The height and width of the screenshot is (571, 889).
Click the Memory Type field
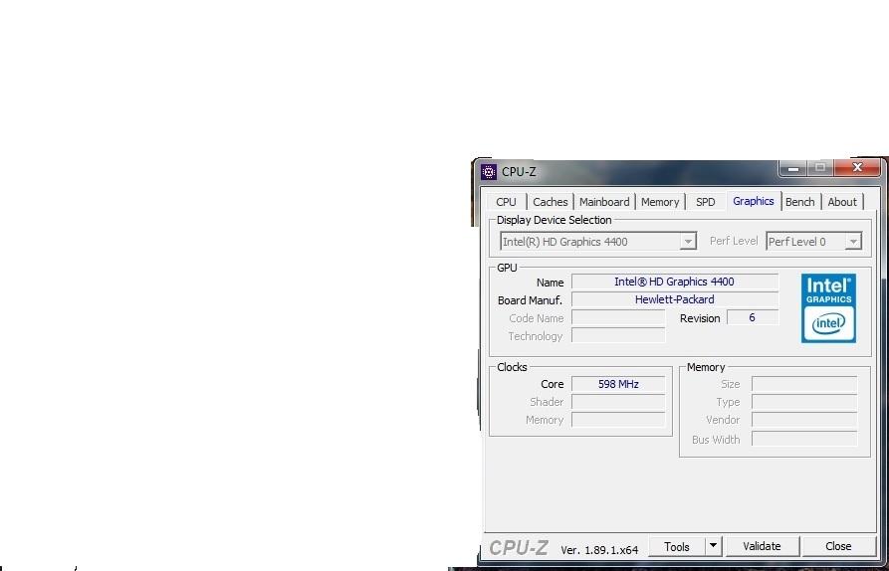pyautogui.click(x=804, y=402)
